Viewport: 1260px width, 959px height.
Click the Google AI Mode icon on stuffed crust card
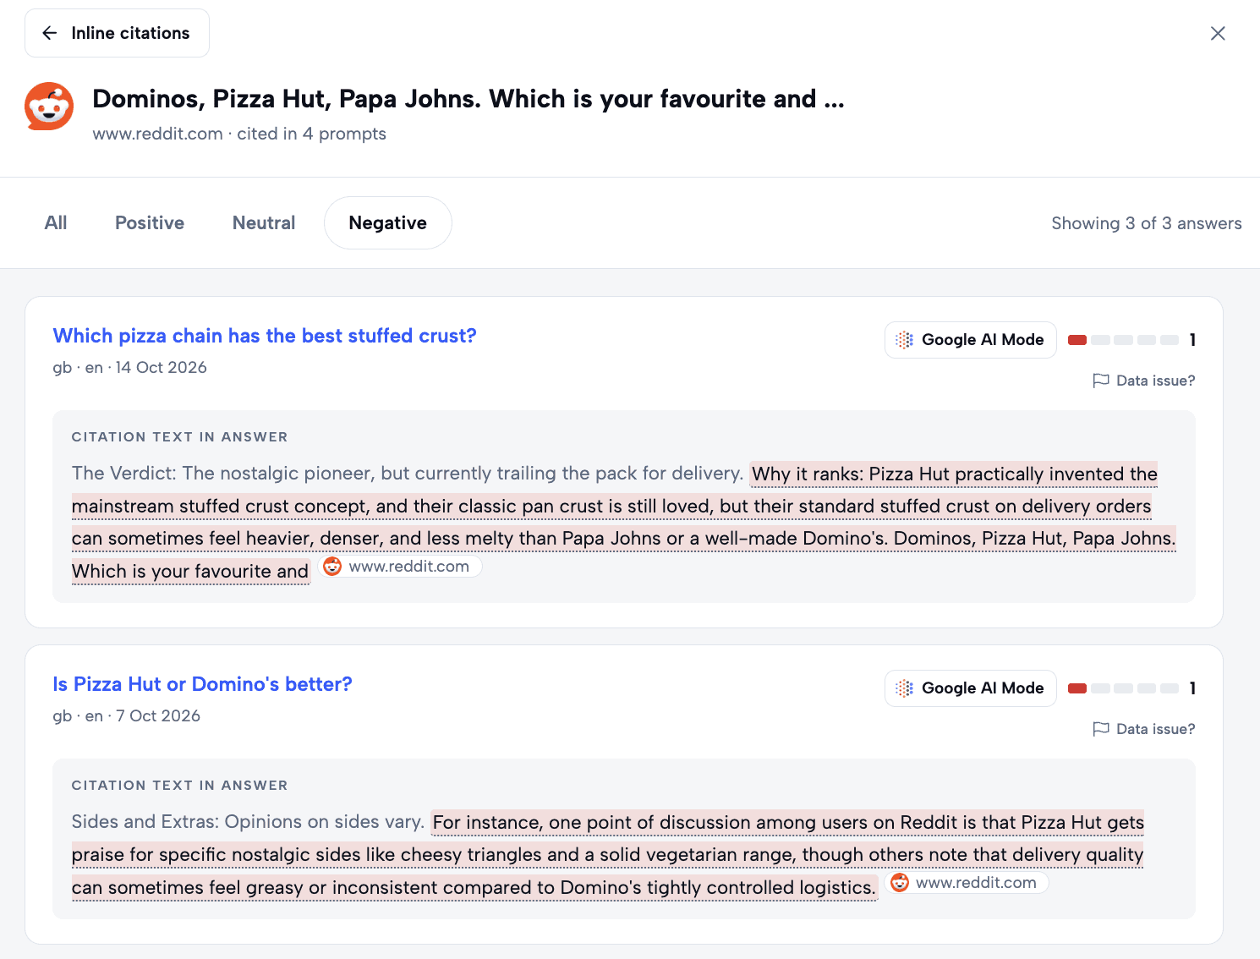[x=905, y=340]
